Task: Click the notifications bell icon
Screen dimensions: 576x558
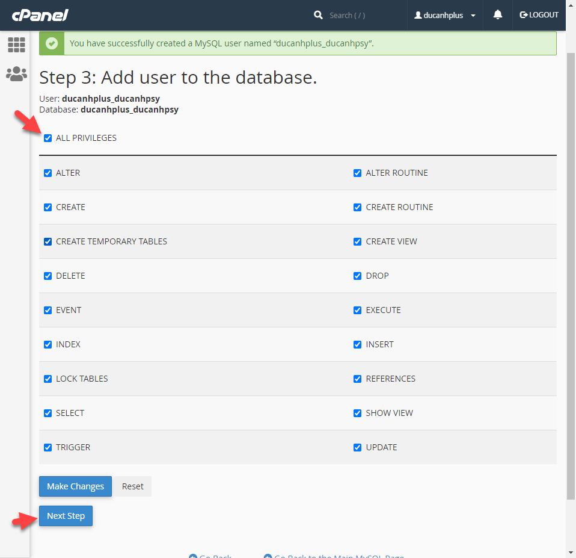Action: (x=497, y=15)
